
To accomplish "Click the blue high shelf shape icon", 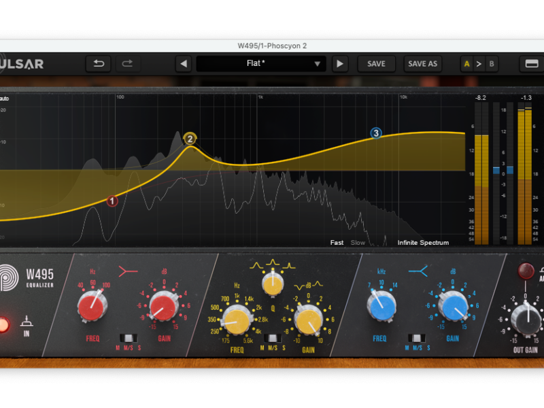I will click(x=418, y=271).
